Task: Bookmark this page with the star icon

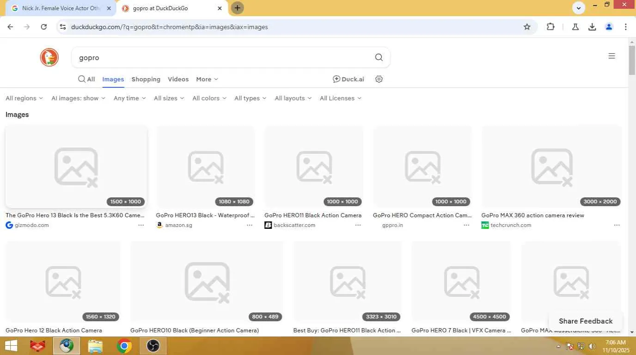Action: point(527,27)
